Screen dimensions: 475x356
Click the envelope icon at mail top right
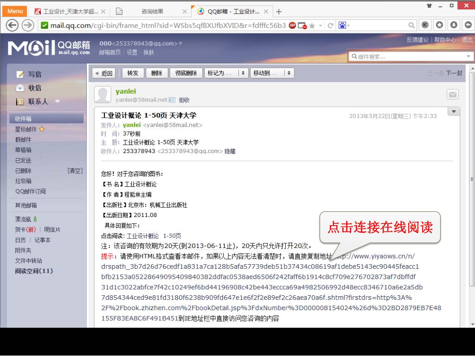tap(453, 95)
